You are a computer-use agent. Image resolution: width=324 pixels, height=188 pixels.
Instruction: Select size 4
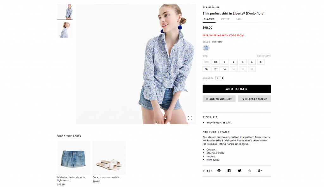click(243, 62)
